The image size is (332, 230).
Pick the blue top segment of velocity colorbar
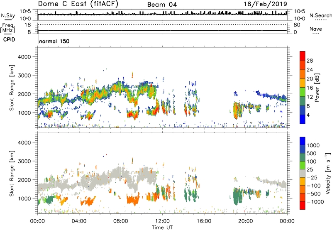(303, 141)
